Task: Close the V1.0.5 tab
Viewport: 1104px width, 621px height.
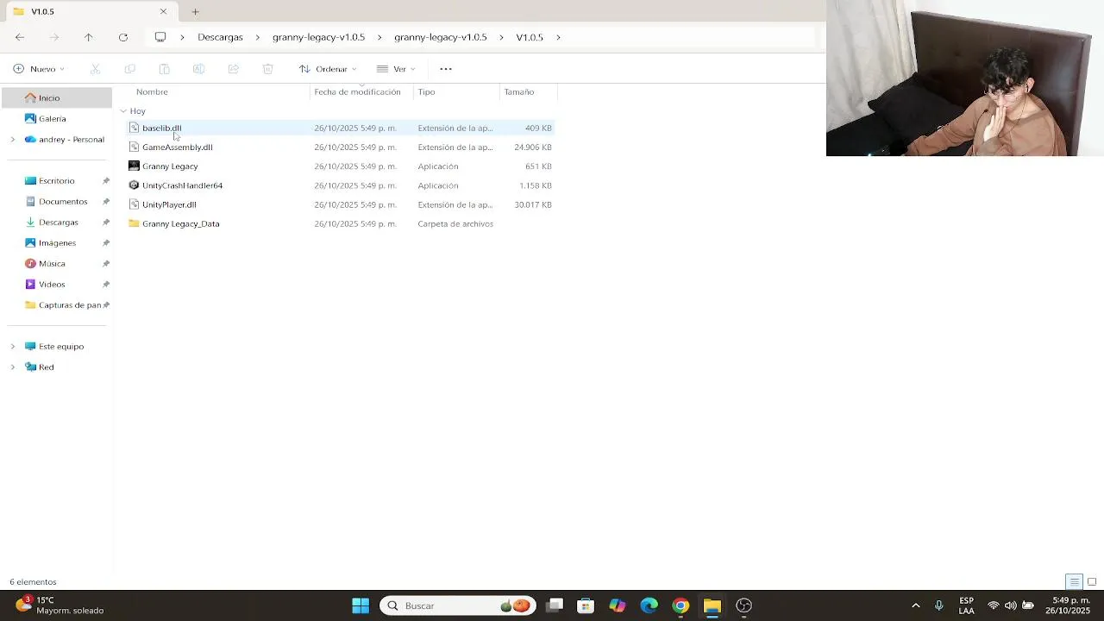Action: 163,11
